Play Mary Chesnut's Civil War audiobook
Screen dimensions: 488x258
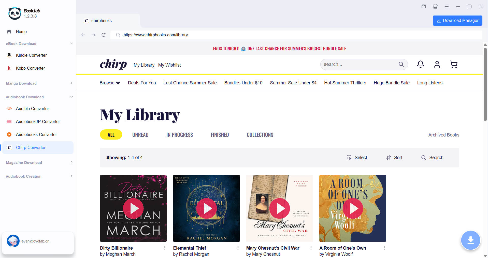click(x=280, y=208)
